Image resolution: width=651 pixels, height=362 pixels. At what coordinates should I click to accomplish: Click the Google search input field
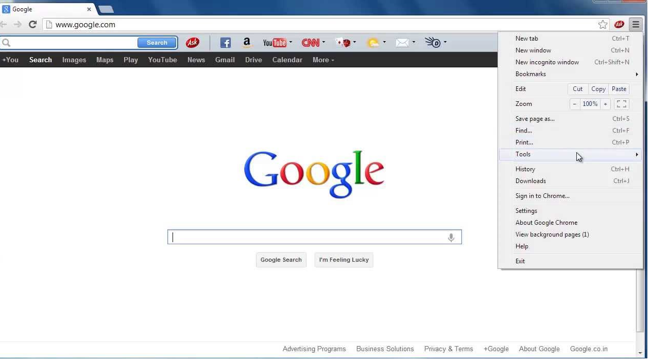point(309,237)
